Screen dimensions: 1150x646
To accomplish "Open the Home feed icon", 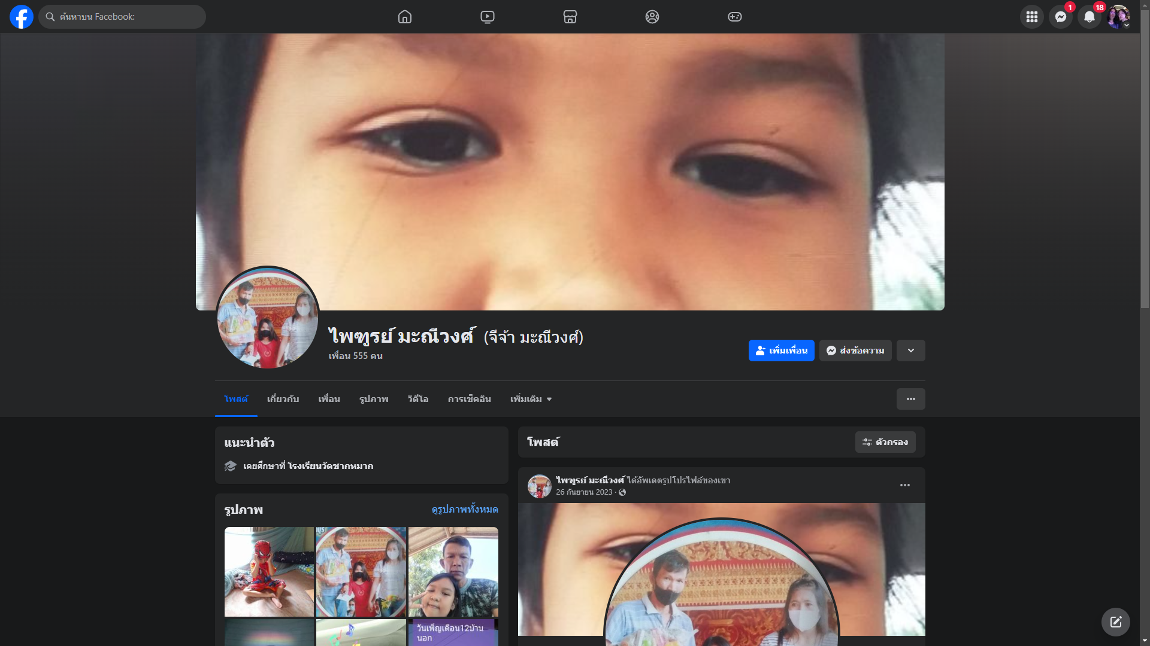I will pos(405,17).
